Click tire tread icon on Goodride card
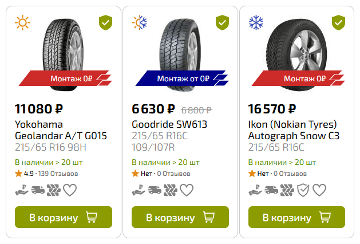Screen dimensions: 360x244 (171, 190)
